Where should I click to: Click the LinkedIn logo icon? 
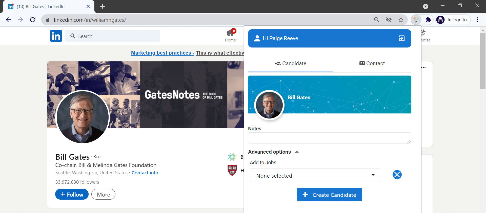[56, 36]
